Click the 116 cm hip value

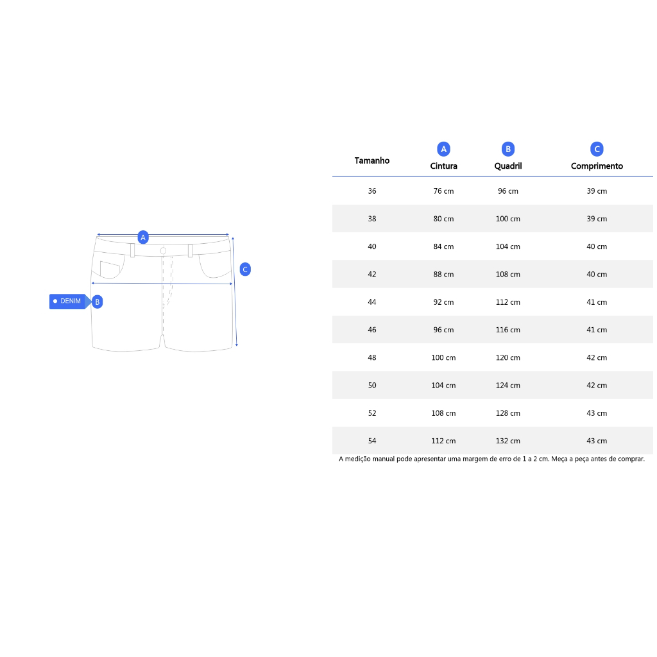click(508, 330)
